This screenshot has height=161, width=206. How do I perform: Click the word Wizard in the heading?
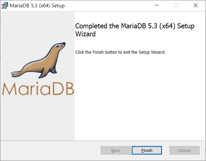85,34
